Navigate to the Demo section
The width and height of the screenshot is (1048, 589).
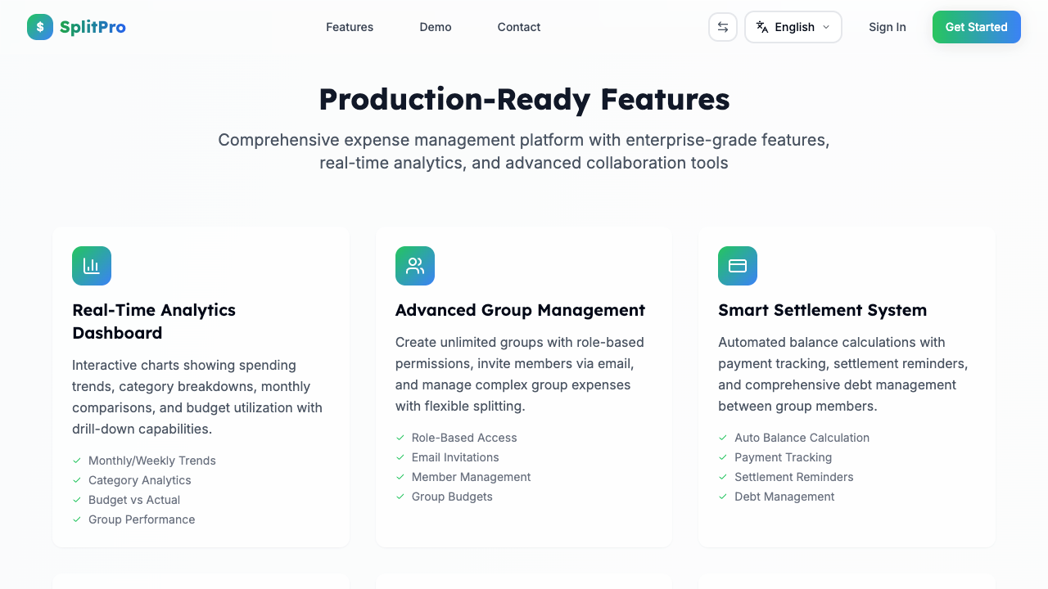tap(436, 27)
